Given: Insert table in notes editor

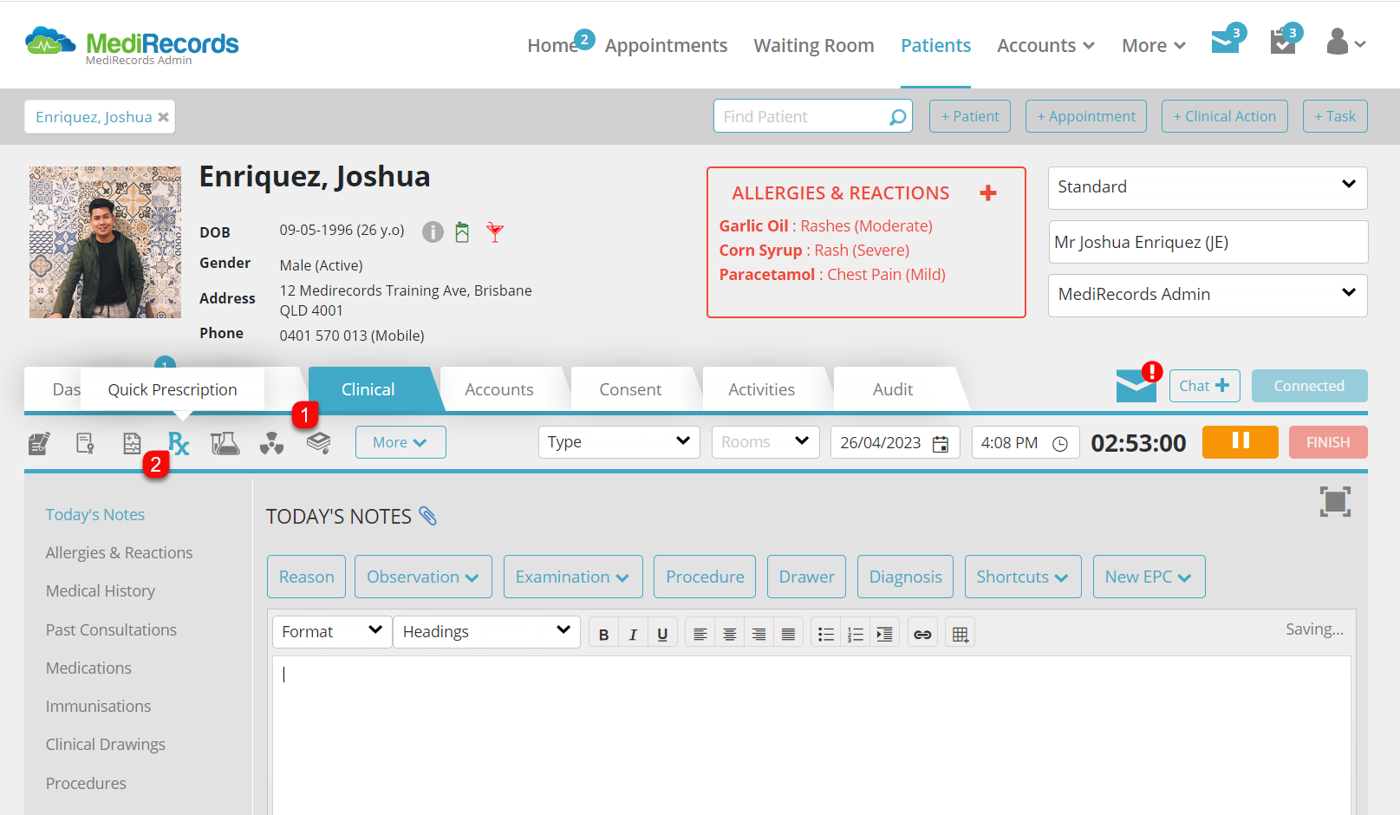Looking at the screenshot, I should click(x=960, y=635).
